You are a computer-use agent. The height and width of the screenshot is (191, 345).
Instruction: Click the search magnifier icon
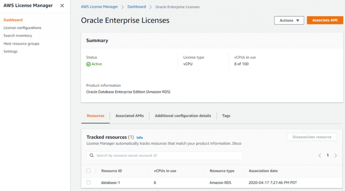(x=92, y=156)
